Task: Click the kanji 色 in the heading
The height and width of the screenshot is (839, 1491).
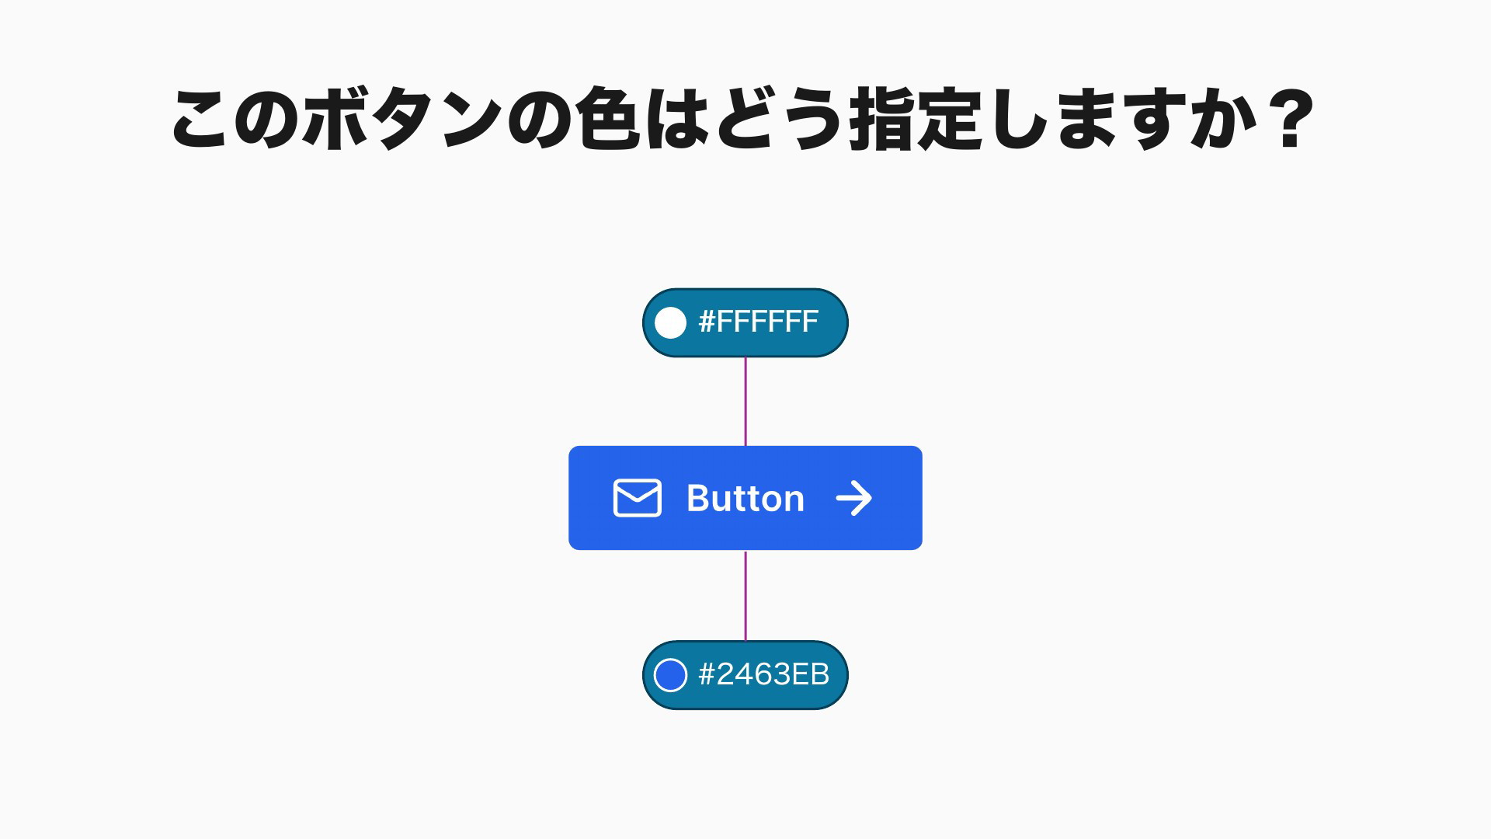Action: click(610, 119)
